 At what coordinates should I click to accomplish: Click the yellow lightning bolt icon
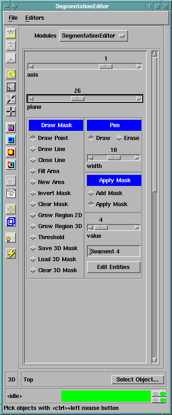(11, 254)
